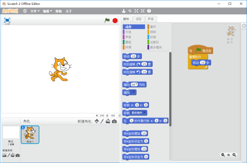The image size is (247, 163).
Task: Paint a new sprite with brush icon
Action: pyautogui.click(x=102, y=121)
